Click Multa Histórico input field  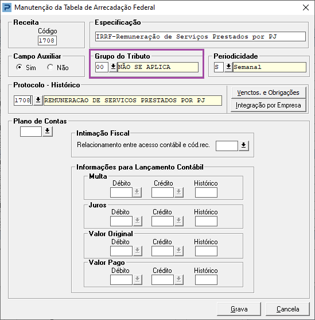coord(206,192)
